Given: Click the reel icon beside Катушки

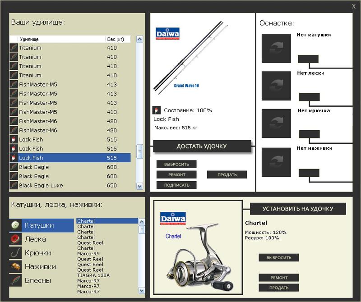Looking at the screenshot, I should click(x=15, y=225).
